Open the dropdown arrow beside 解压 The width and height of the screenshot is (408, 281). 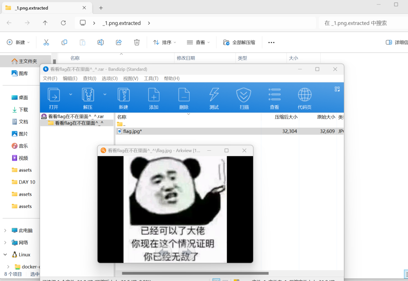tap(105, 94)
